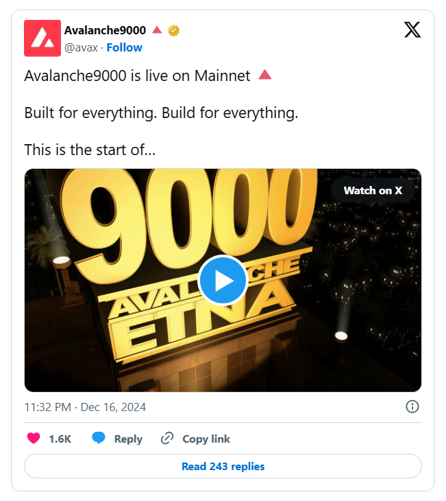Click the blue reply bubble icon
Screen dimensions: 446x501
[x=99, y=438]
